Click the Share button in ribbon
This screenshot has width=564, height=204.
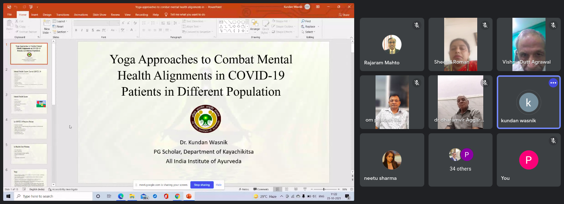pyautogui.click(x=344, y=15)
